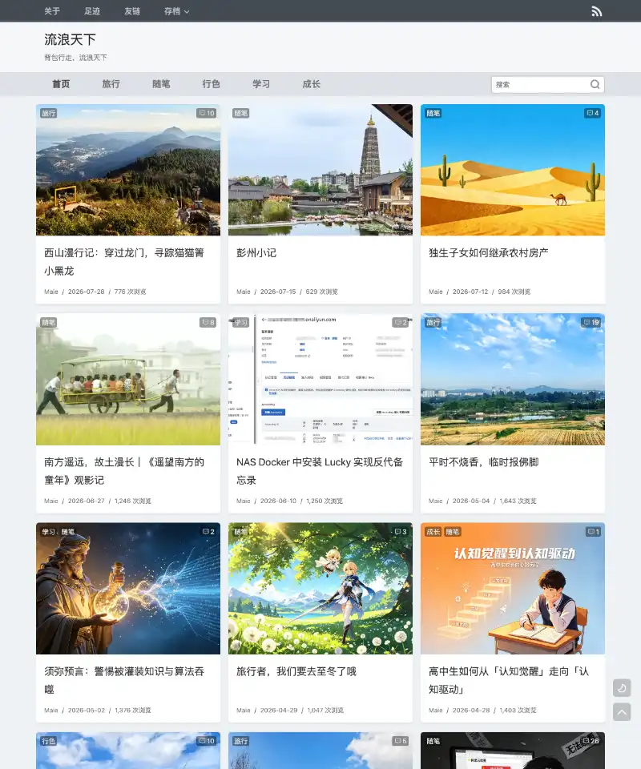Image resolution: width=641 pixels, height=769 pixels.
Task: Open article 南方遥远，故土漫长 观影记
Action: [x=124, y=471]
